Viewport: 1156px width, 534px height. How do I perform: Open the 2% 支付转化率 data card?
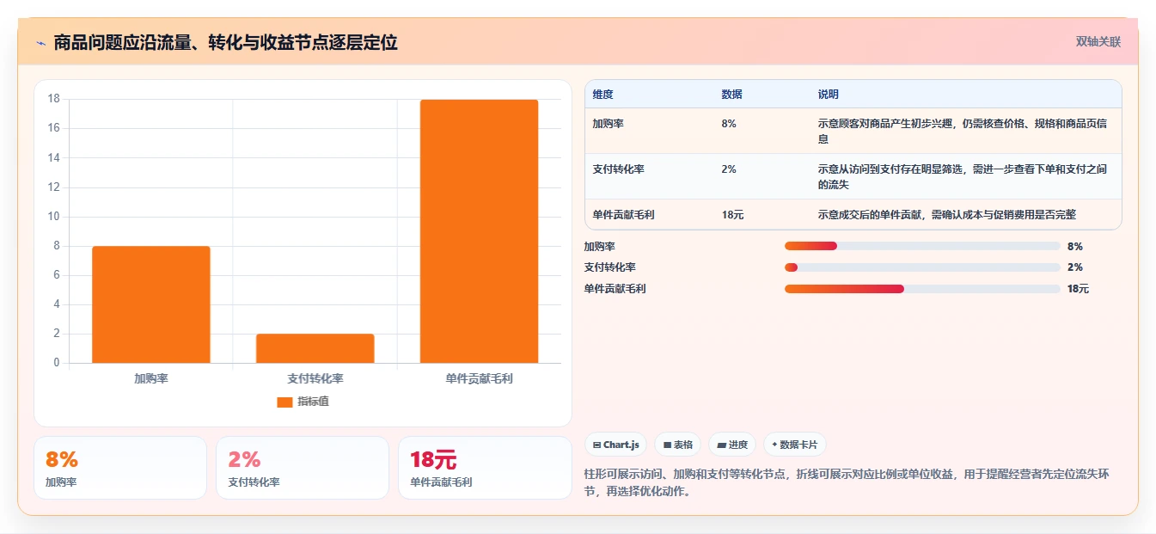click(x=303, y=468)
